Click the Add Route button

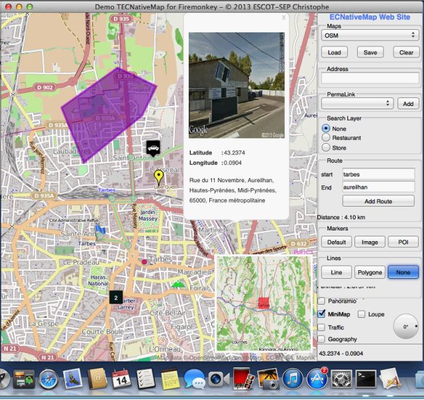[378, 201]
